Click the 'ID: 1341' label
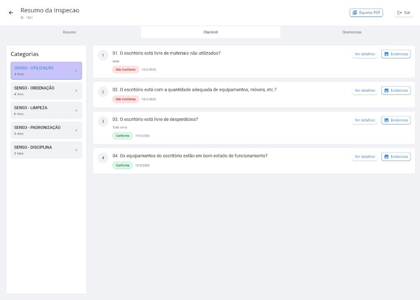The height and width of the screenshot is (300, 420). pos(27,18)
